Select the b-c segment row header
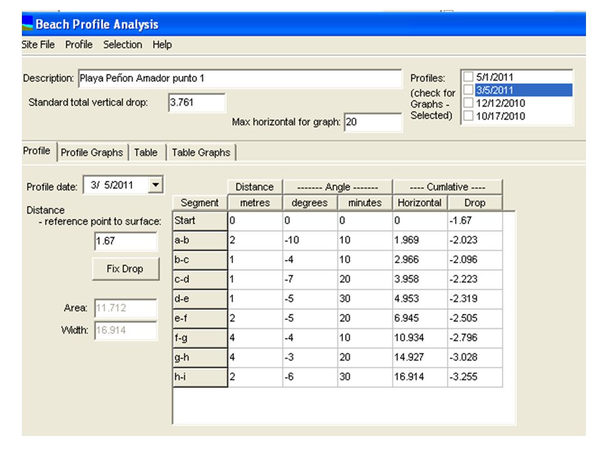Image resolution: width=601 pixels, height=451 pixels. coord(200,259)
